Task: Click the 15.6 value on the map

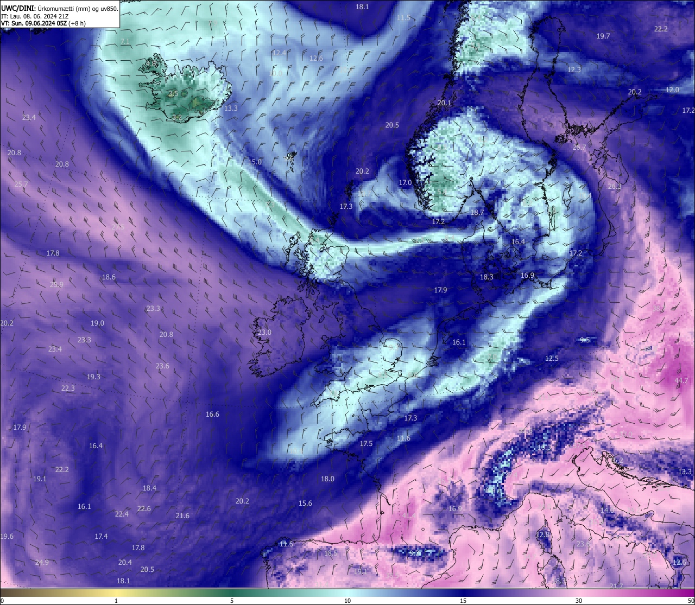Action: coord(305,503)
